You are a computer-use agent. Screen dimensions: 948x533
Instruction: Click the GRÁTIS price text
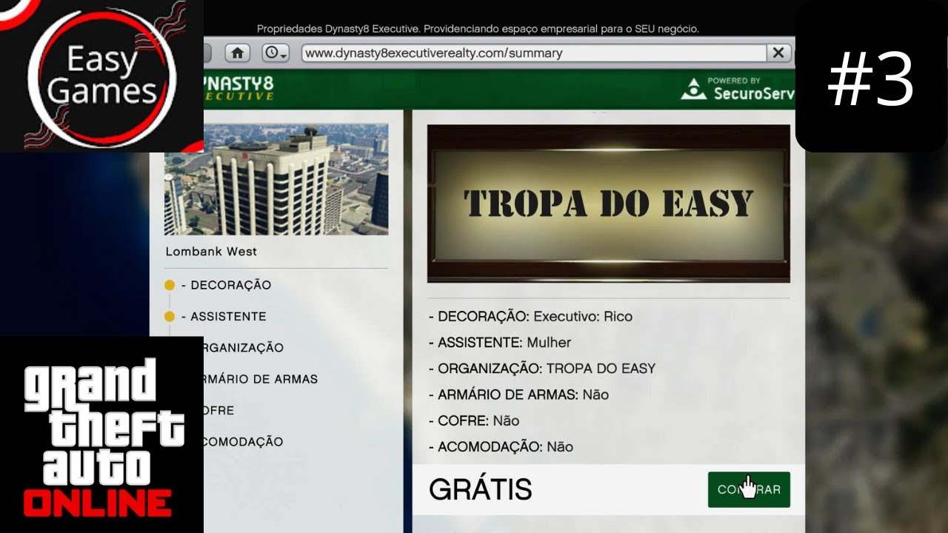point(481,489)
